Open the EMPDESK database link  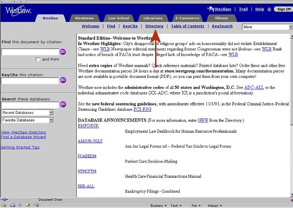pos(88,126)
